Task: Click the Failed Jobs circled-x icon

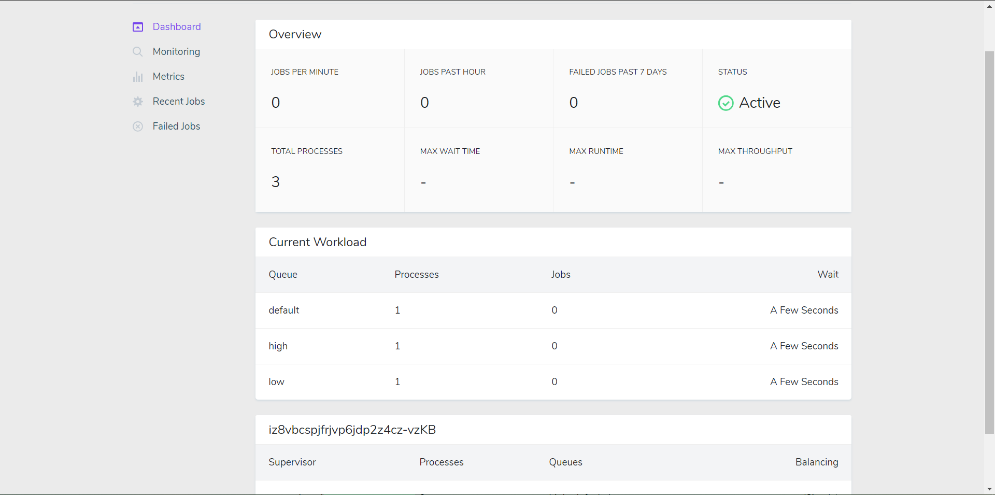Action: 138,126
